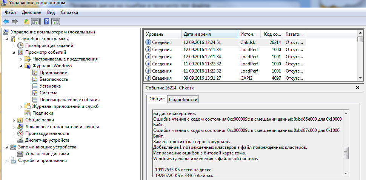Viewport: 366px width, 180px height.
Task: Click the Журналы Windows folder icon
Action: coord(28,66)
